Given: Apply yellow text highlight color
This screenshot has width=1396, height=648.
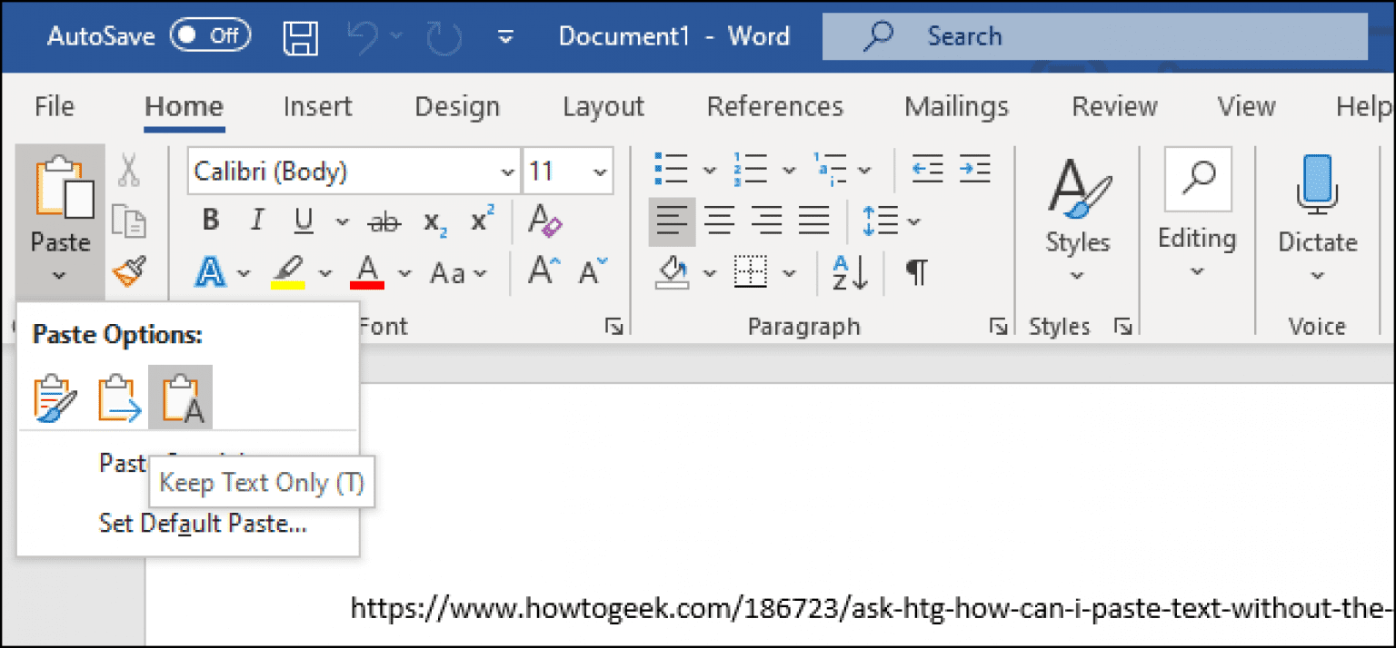Looking at the screenshot, I should point(287,272).
